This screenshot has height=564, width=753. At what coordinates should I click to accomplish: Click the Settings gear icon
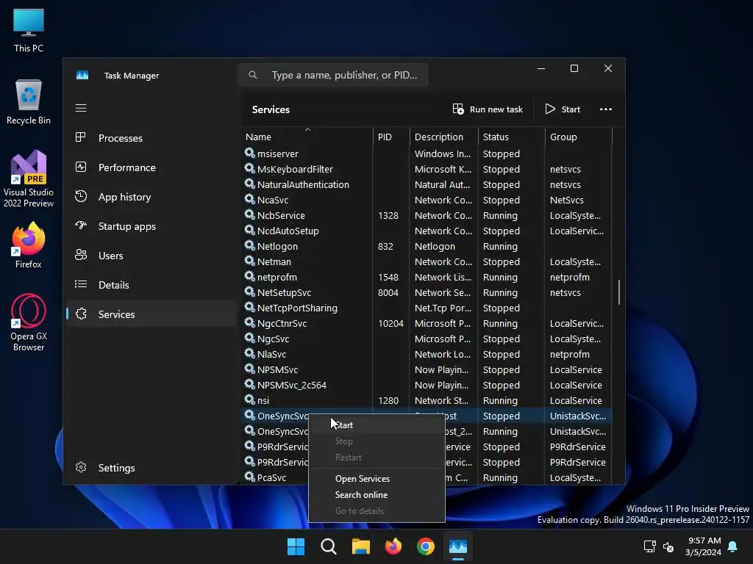[81, 467]
